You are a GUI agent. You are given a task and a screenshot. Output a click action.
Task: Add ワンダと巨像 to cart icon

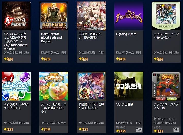click(x=139, y=129)
